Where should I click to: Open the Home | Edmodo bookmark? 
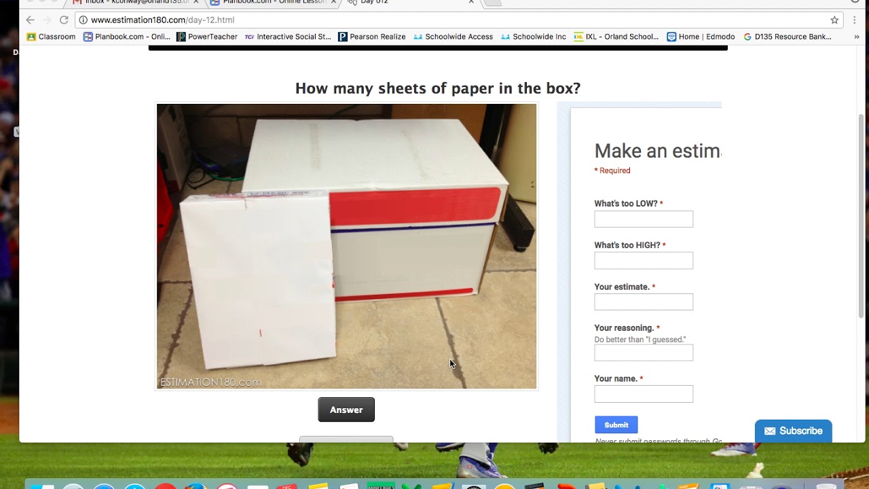pos(701,37)
